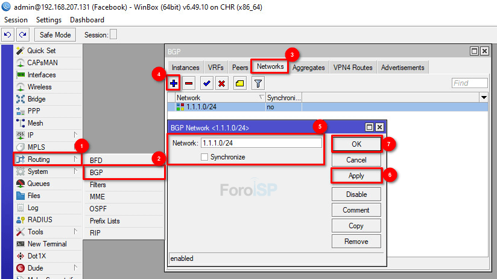Click the Comment button
Screen dimensions: 497x279
[356, 210]
